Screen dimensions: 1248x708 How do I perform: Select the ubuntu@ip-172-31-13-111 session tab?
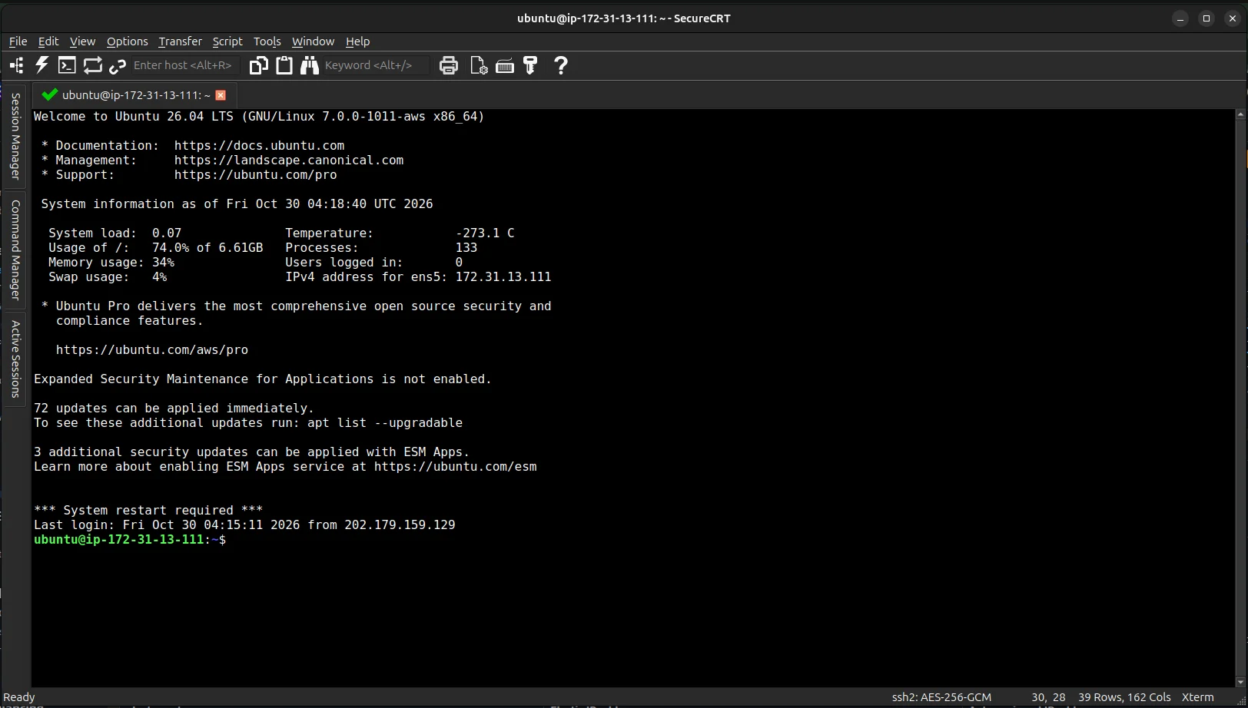click(x=136, y=95)
